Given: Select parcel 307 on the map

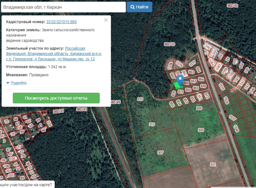Looking at the screenshot, I should tap(160, 153).
